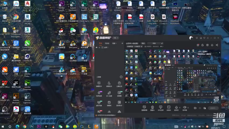229x129 pixels.
Task: Open the gift box icon in right toolbar
Action: point(198,45)
